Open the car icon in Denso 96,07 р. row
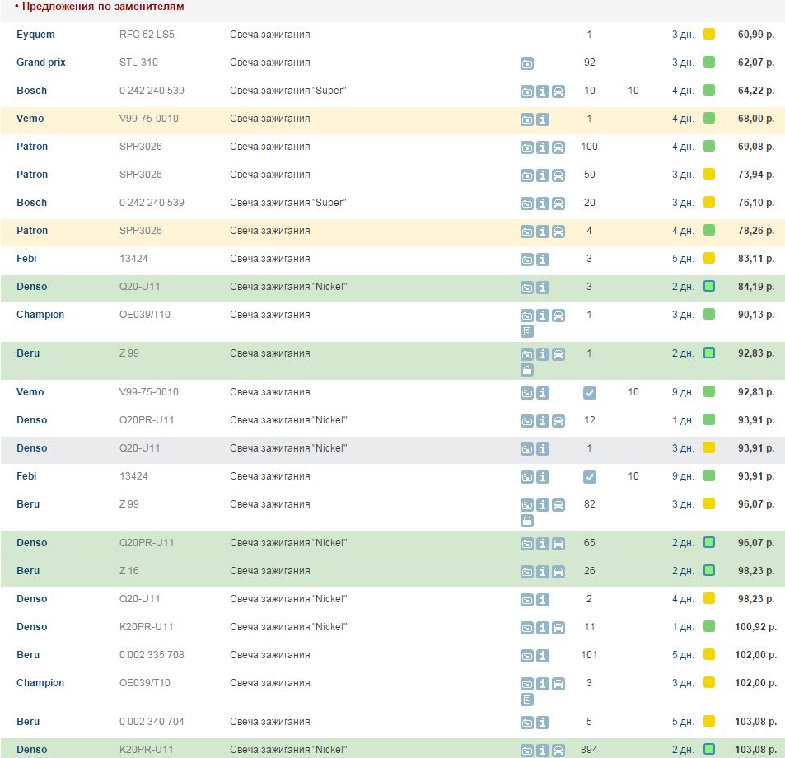 [x=558, y=544]
